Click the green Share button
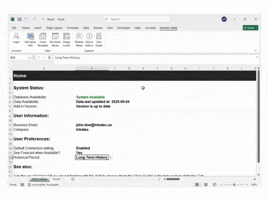Viewport: 268px width, 201px height. coord(250,28)
